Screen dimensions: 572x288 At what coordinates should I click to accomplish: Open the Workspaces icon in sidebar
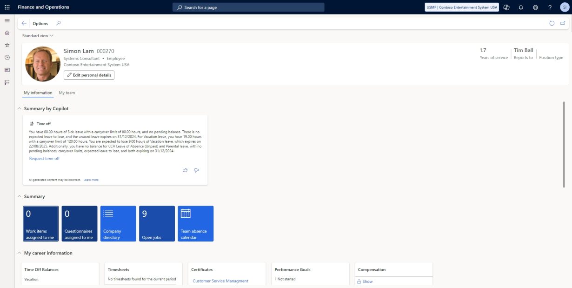[x=7, y=70]
